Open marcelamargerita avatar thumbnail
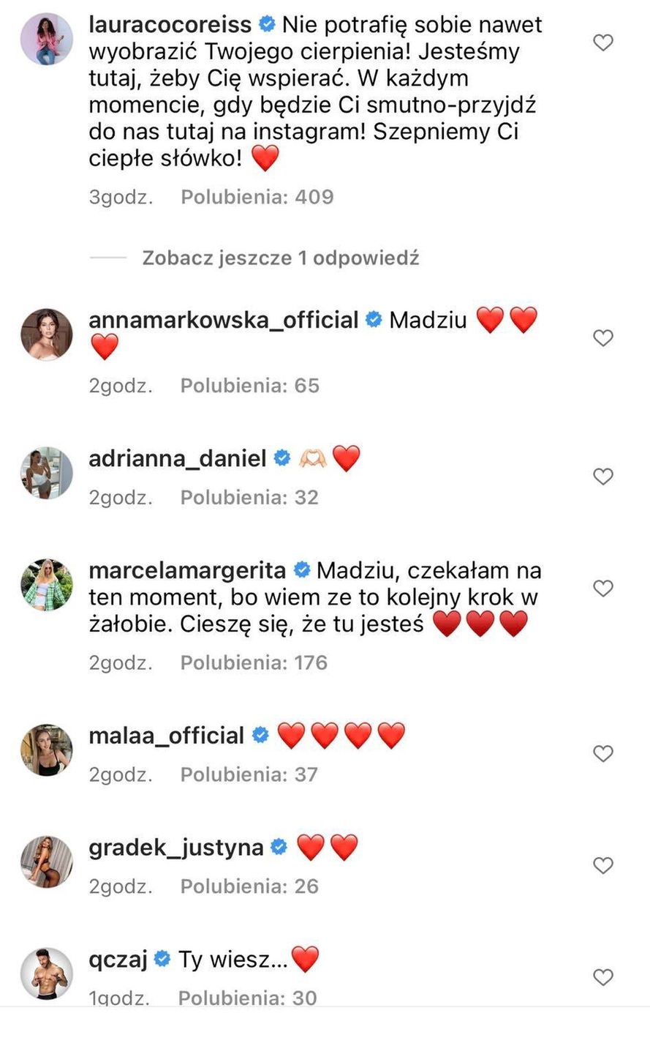Screen dimensions: 650x1054 click(47, 585)
